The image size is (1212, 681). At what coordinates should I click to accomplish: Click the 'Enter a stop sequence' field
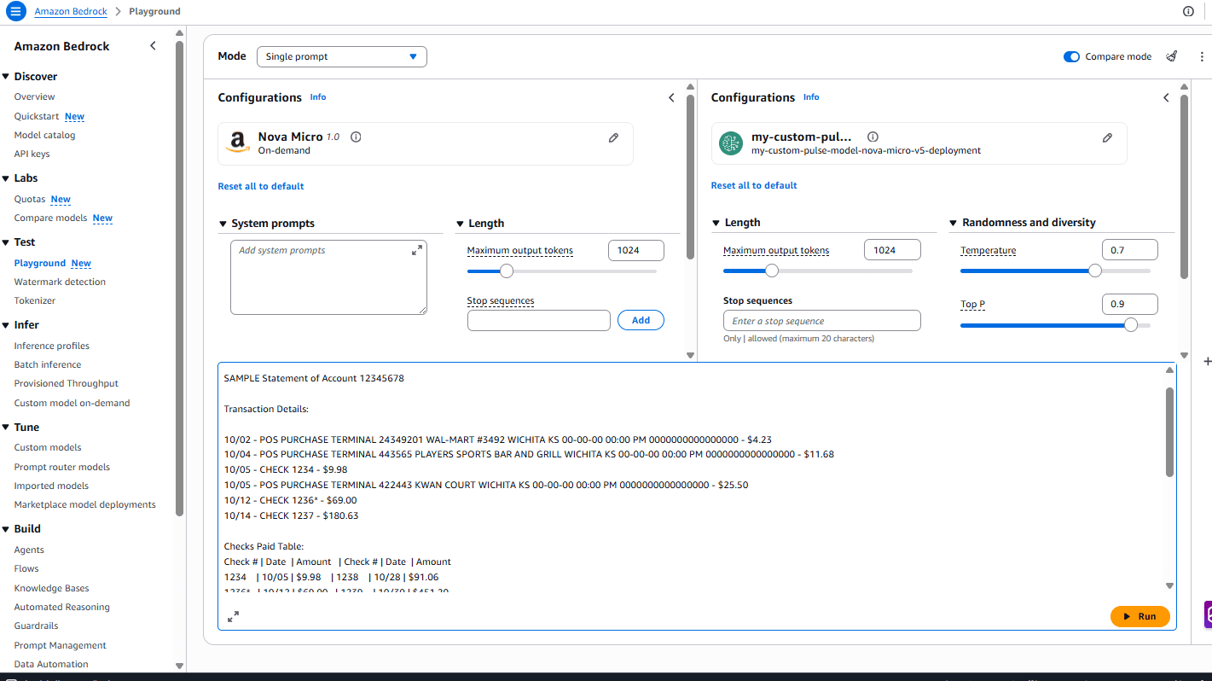[x=822, y=321]
